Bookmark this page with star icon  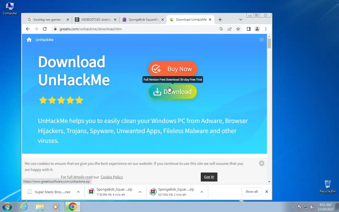coord(238,29)
